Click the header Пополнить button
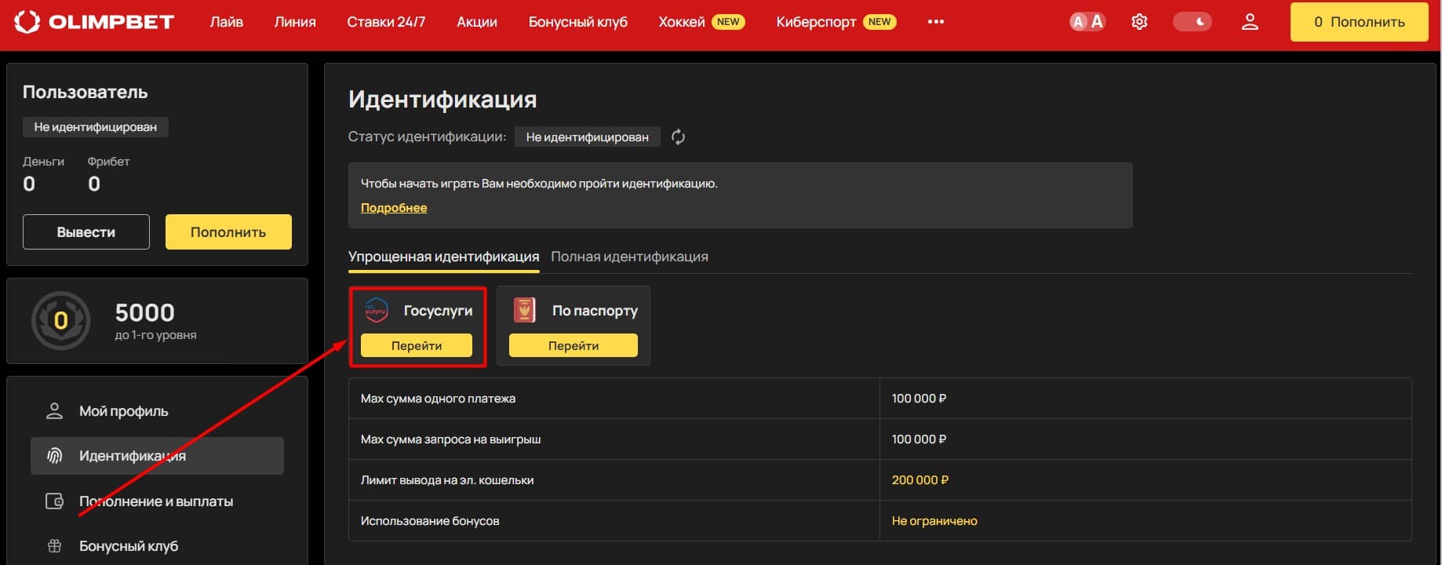The height and width of the screenshot is (565, 1442). (x=1359, y=22)
